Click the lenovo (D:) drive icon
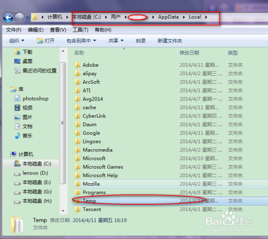The height and width of the screenshot is (239, 268). coord(17,174)
